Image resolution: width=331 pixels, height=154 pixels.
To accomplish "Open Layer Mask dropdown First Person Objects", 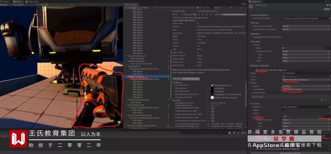I will [x=306, y=90].
